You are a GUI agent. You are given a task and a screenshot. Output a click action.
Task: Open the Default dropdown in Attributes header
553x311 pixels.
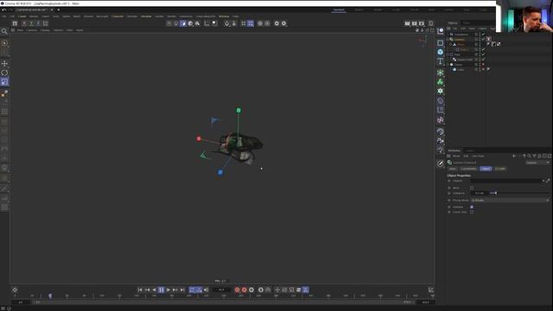(x=537, y=162)
